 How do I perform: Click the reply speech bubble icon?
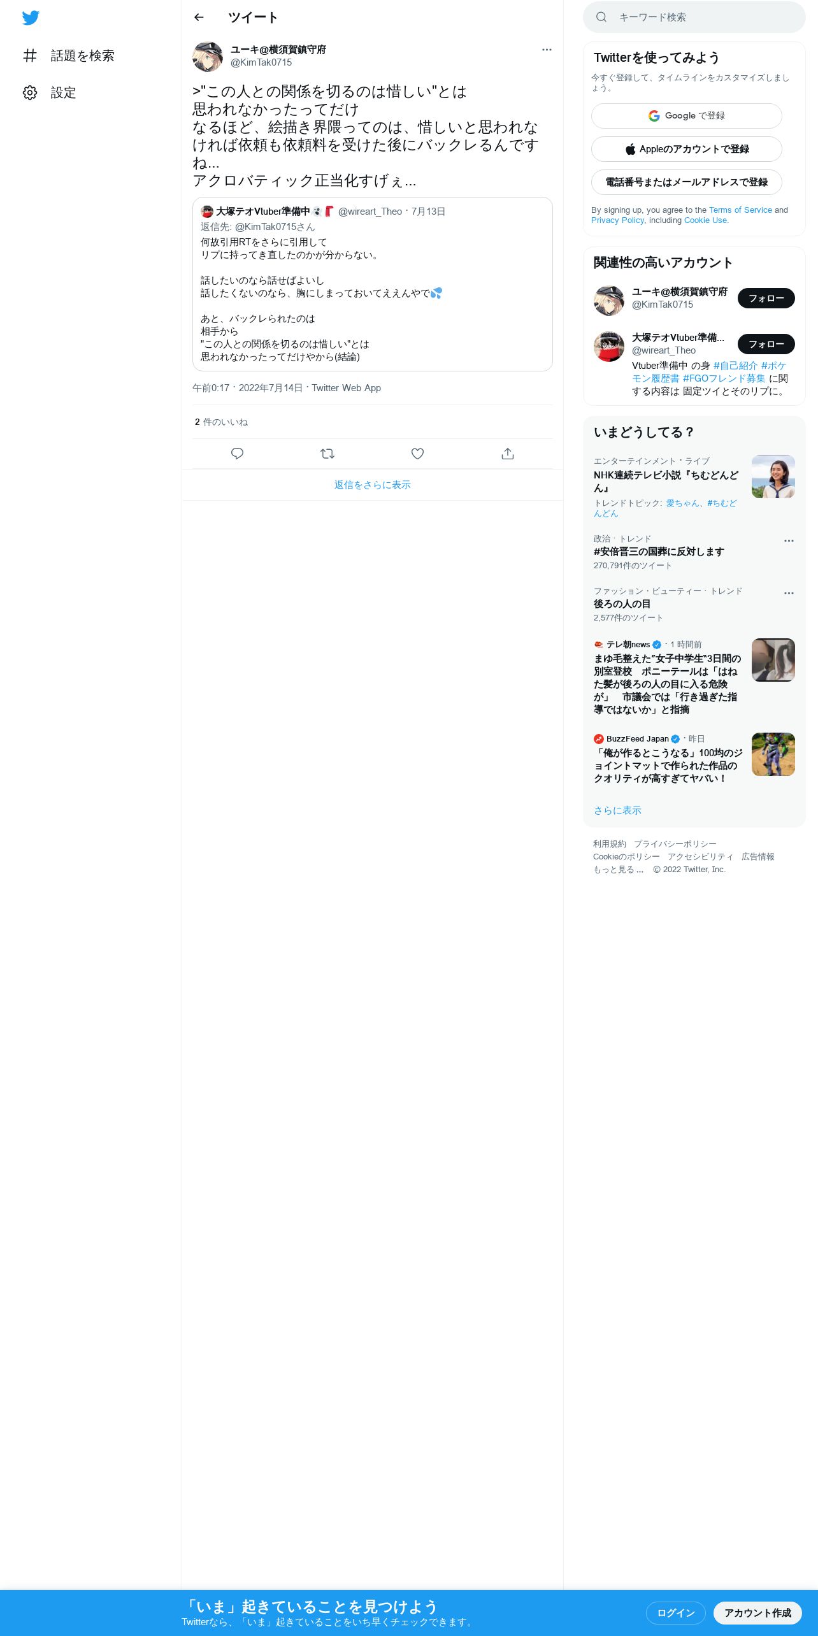[x=237, y=454]
